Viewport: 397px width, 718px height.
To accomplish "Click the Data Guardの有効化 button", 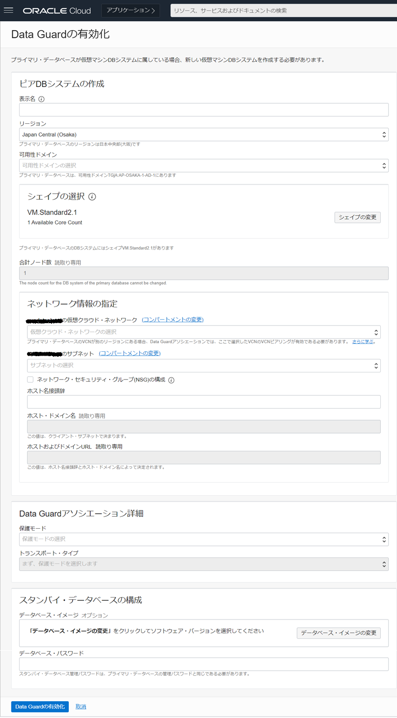I will point(40,706).
